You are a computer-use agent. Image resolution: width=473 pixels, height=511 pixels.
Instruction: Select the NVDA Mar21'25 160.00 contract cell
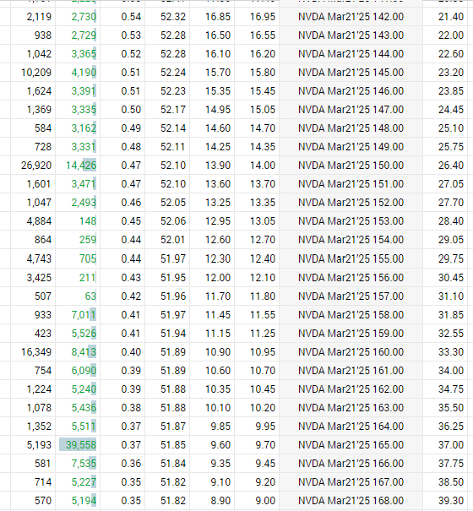(x=351, y=352)
